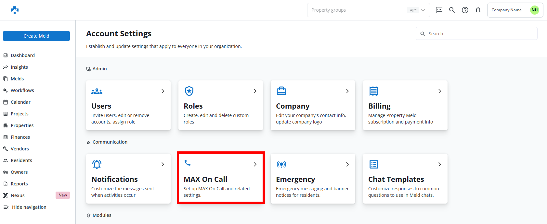Open the notifications bell in header
Screen dimensions: 547x224
pyautogui.click(x=478, y=10)
